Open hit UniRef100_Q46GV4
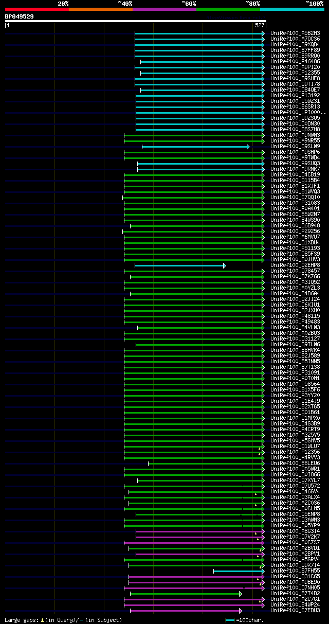Viewport: 329px width, 624px height. click(295, 491)
